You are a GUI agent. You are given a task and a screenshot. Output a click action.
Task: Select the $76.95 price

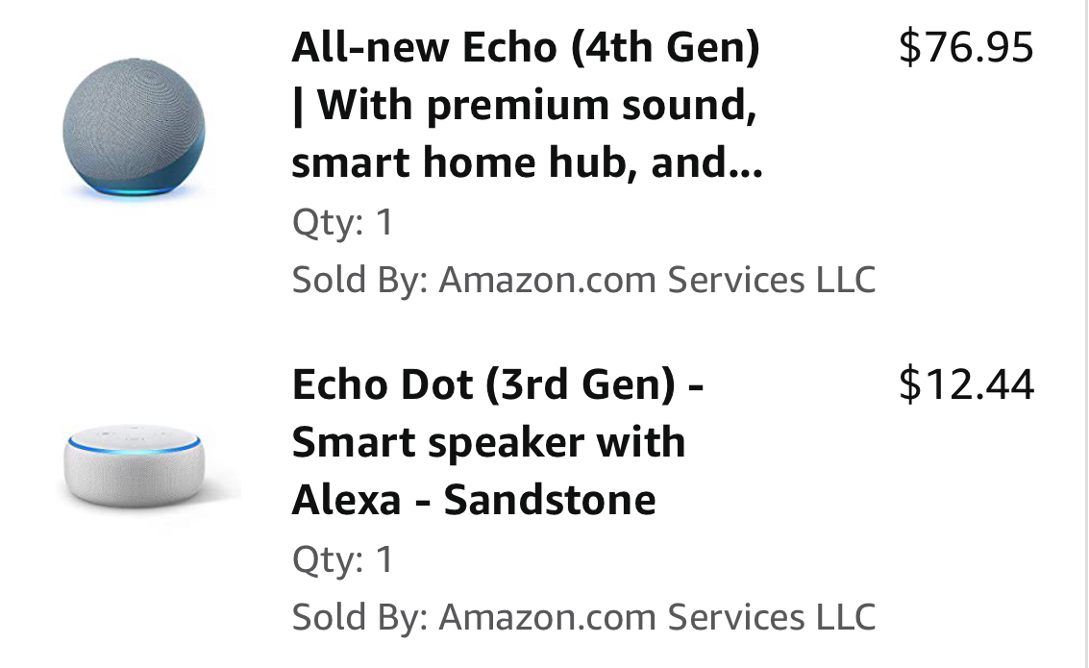(966, 47)
